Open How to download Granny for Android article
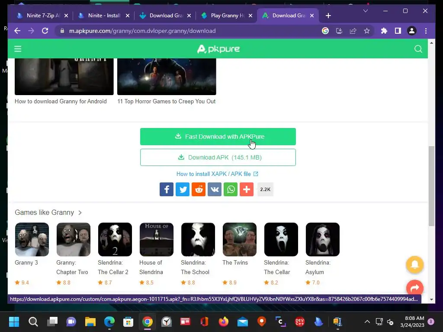Viewport: 443px width, 332px height. pos(61,101)
